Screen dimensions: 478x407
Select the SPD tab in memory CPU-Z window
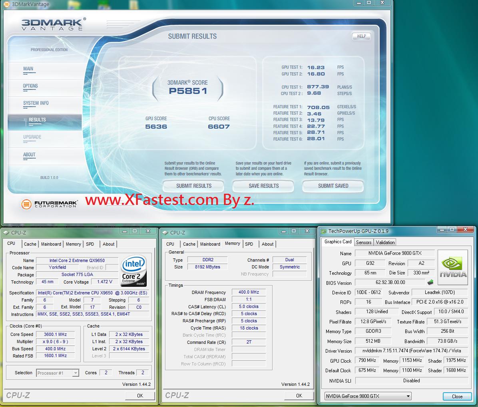tap(249, 244)
